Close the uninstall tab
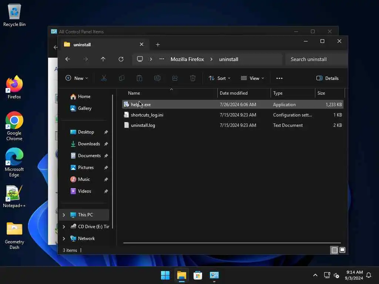Image resolution: width=379 pixels, height=284 pixels. click(142, 44)
